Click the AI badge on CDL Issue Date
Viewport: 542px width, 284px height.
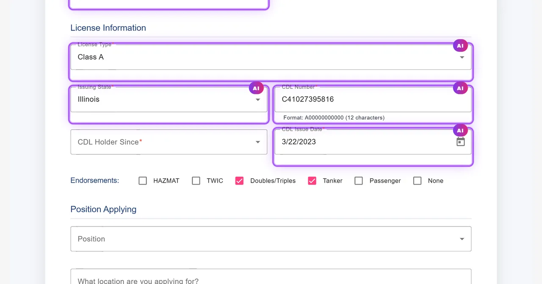pyautogui.click(x=460, y=131)
